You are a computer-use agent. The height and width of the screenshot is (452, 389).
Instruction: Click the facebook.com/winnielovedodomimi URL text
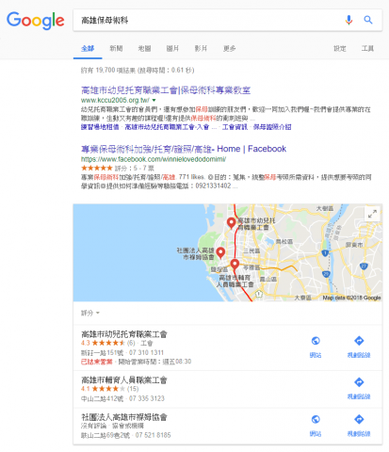pos(154,159)
